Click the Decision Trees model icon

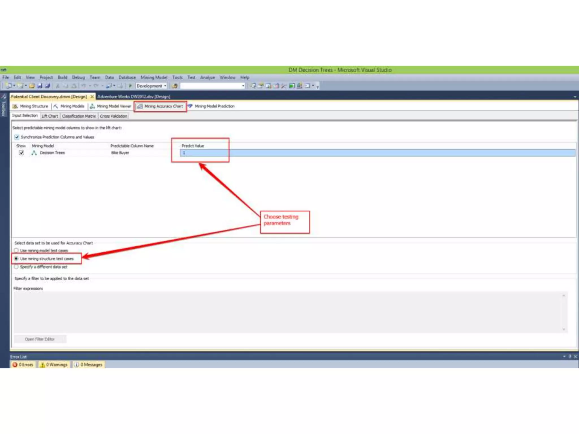click(x=34, y=153)
